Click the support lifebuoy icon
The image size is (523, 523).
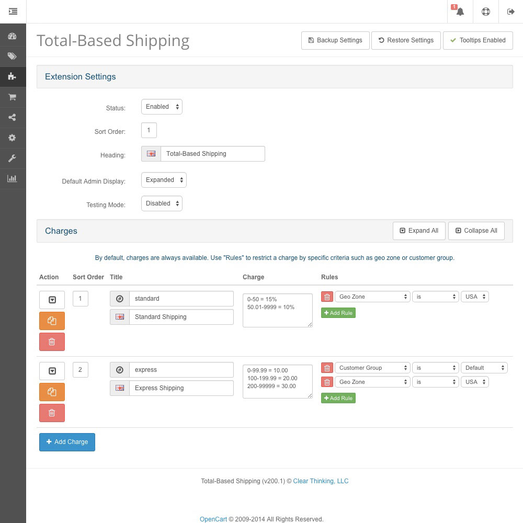(486, 12)
